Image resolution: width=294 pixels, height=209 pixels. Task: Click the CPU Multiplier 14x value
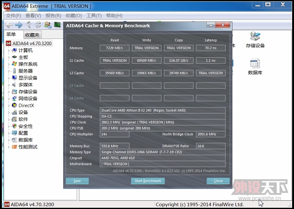(x=114, y=134)
